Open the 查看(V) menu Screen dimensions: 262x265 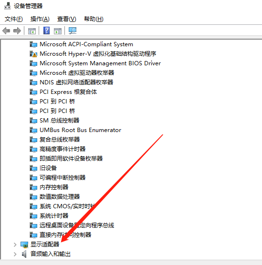(66, 19)
